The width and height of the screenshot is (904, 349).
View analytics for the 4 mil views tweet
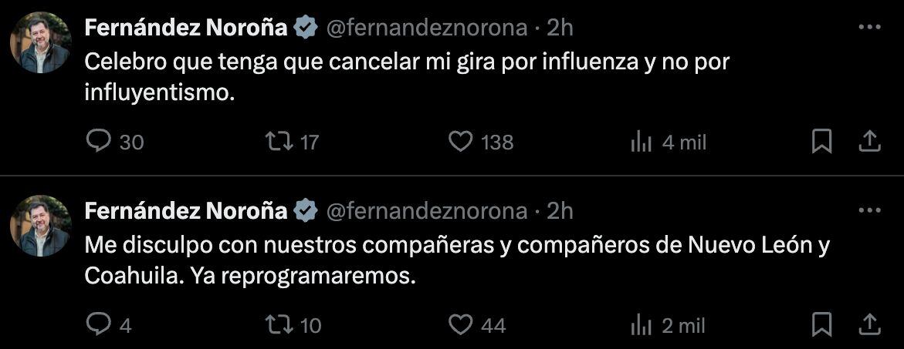(642, 142)
